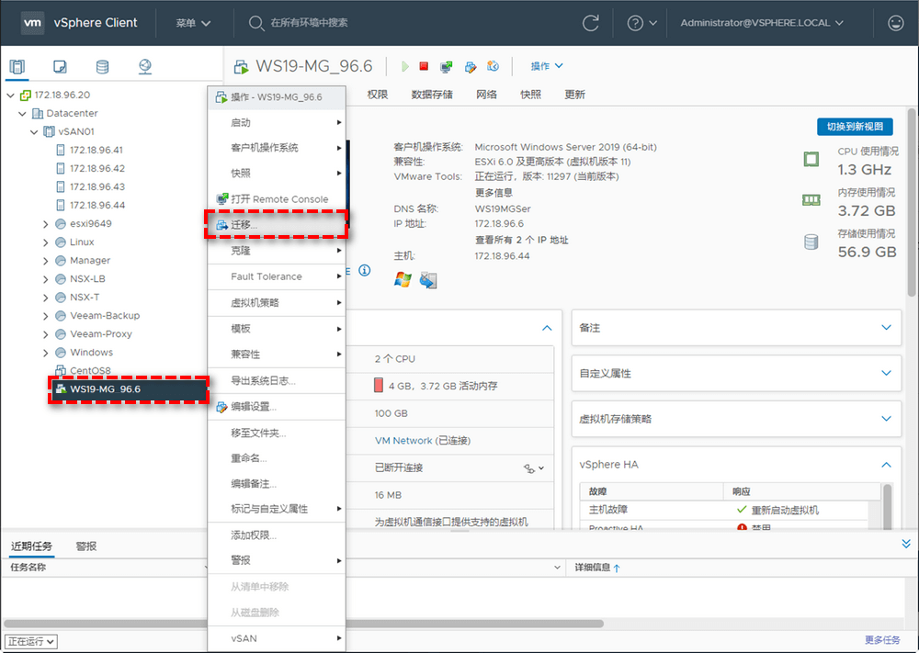Click the 切换到新视图 button
Image resolution: width=919 pixels, height=653 pixels.
[855, 127]
